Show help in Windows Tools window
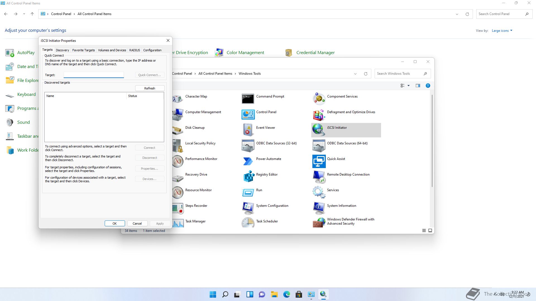 point(428,86)
